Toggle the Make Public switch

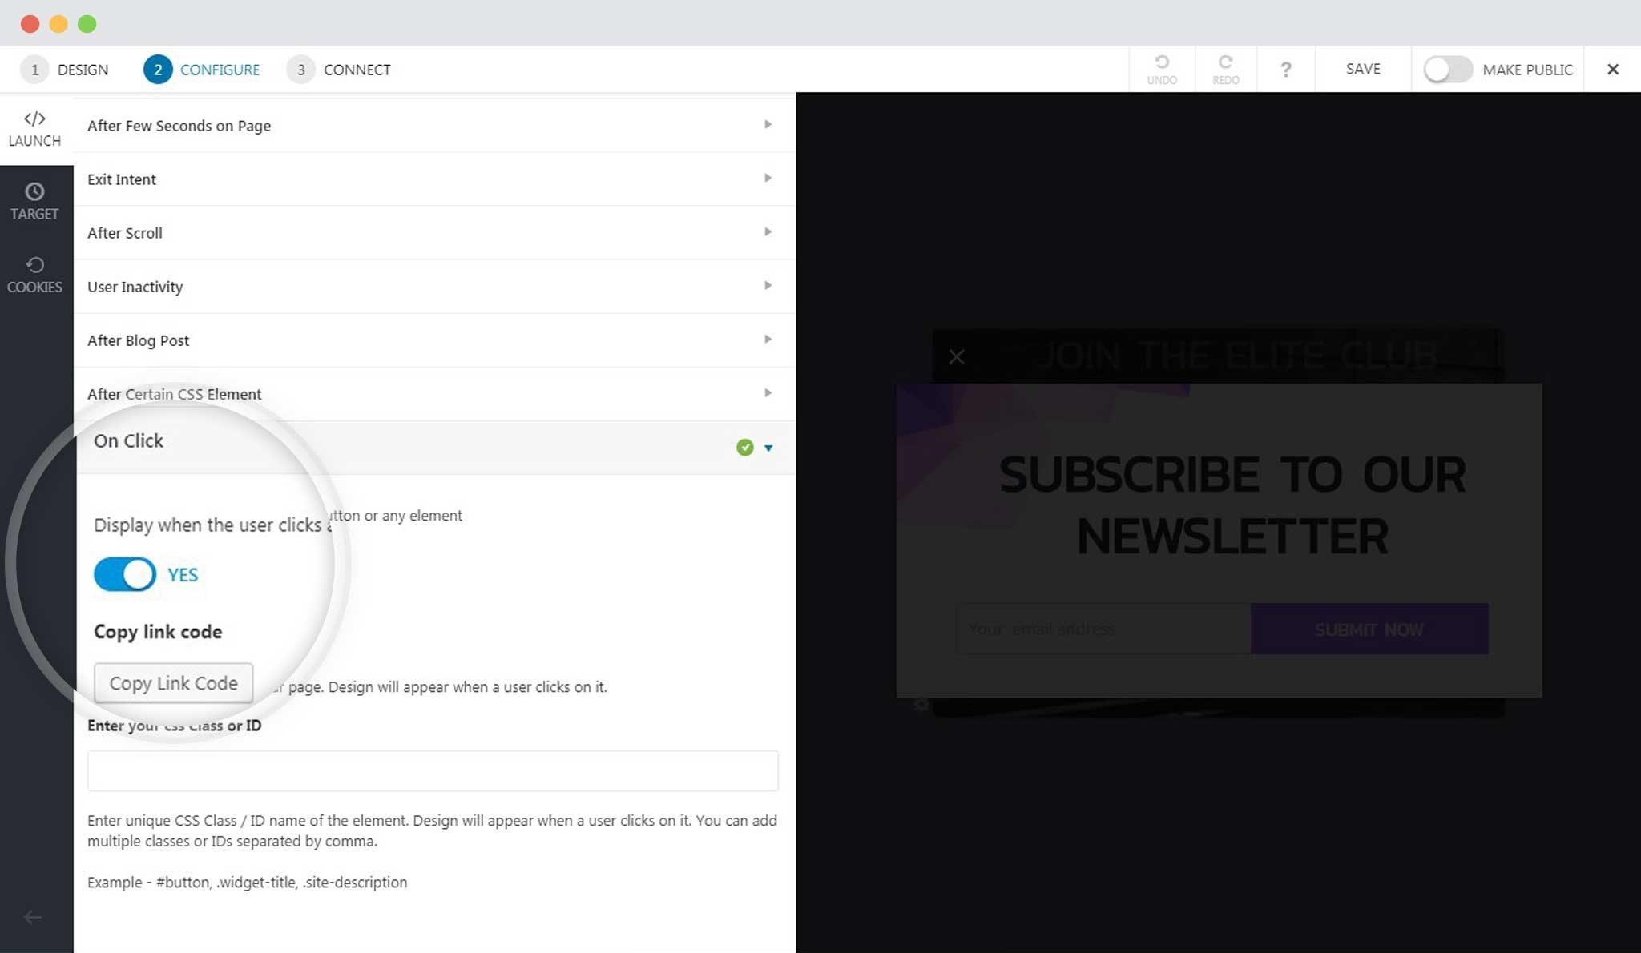[x=1447, y=70]
